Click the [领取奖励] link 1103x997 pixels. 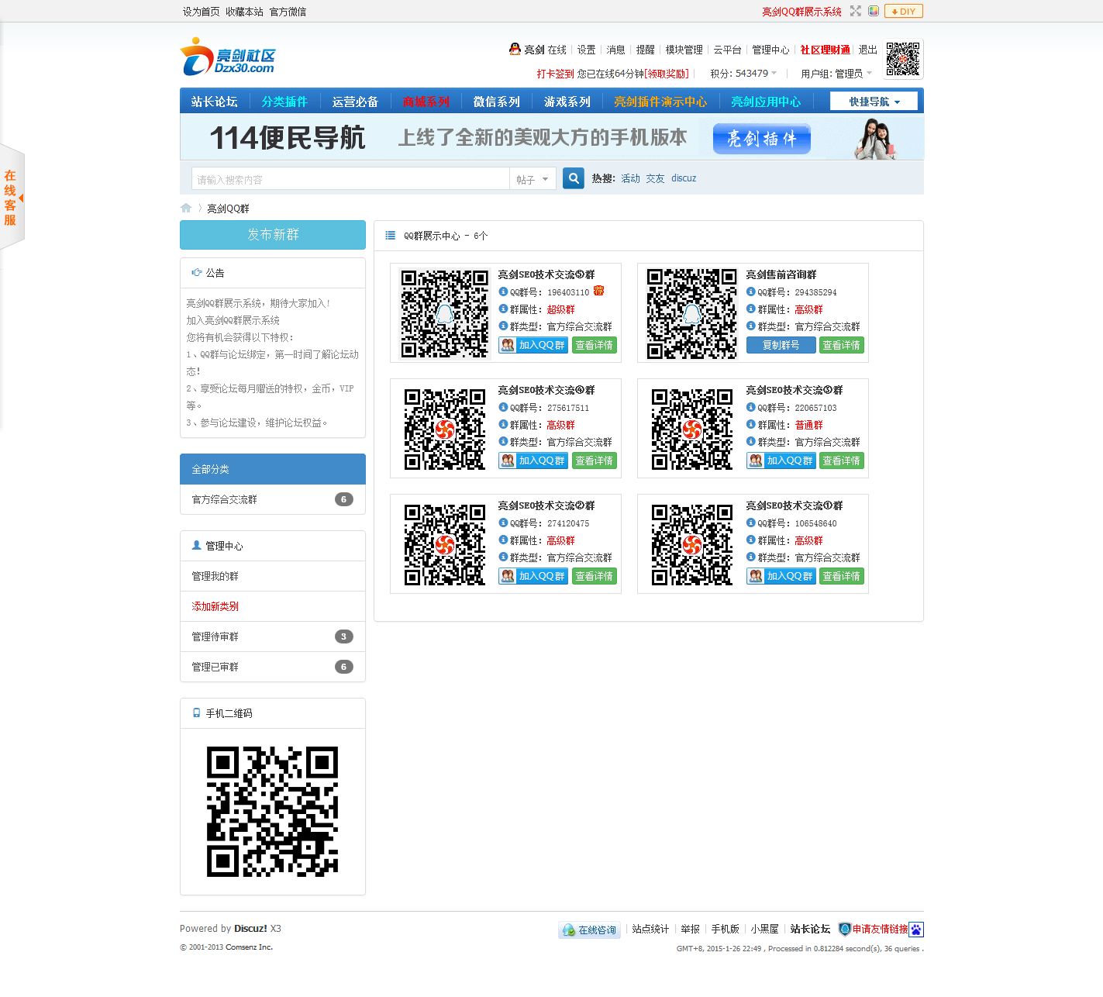[x=667, y=74]
